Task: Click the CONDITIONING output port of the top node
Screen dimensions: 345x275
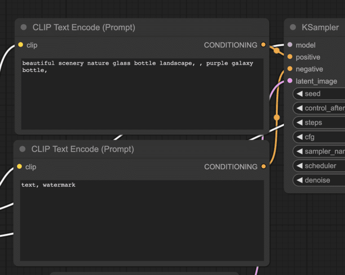Action: (x=263, y=45)
